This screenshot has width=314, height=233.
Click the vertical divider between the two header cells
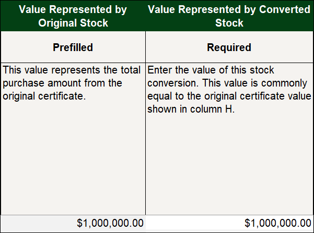click(145, 16)
